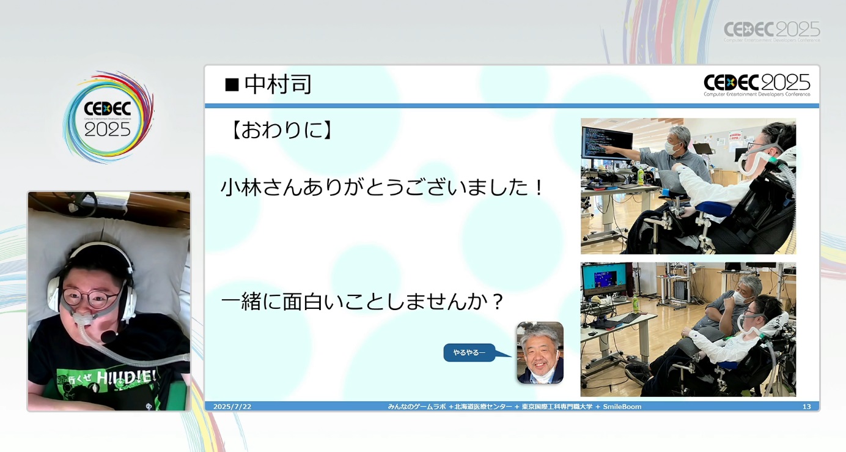Click the 2025/7/22 date in the footer

(232, 407)
